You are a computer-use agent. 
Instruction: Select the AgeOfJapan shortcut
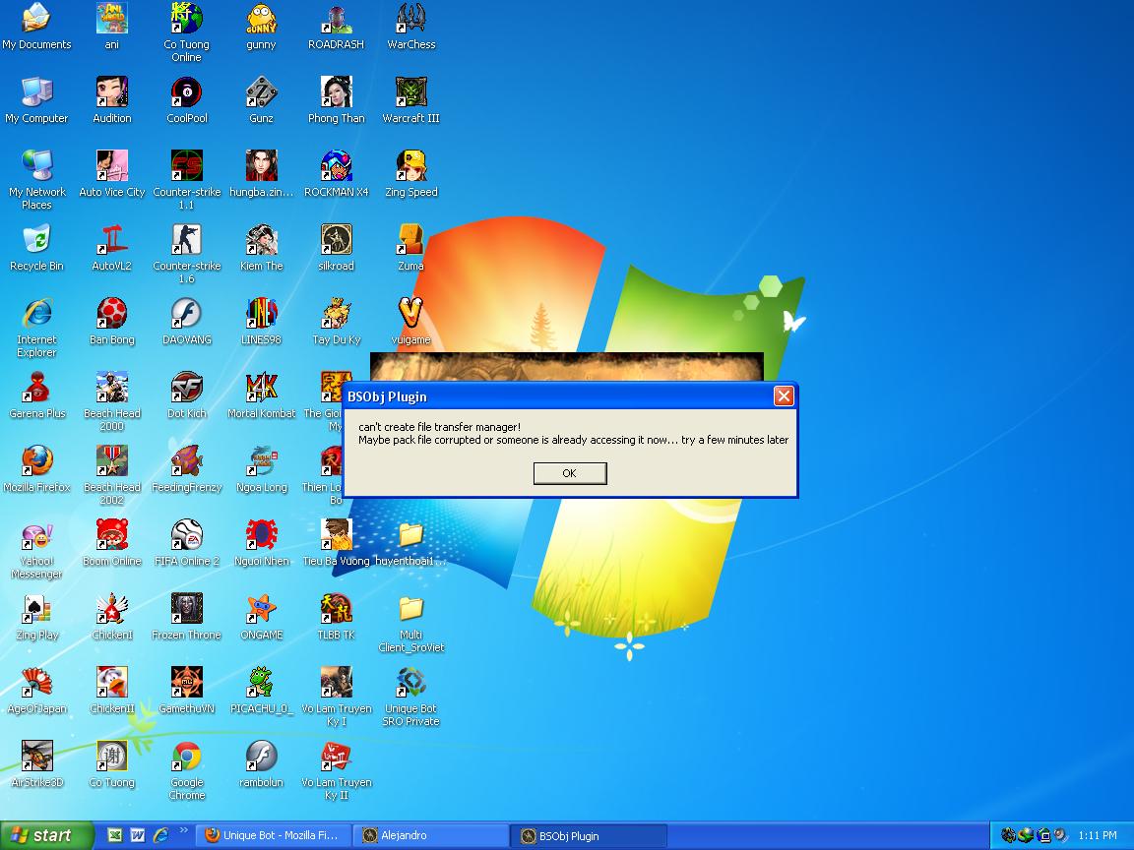pos(36,691)
